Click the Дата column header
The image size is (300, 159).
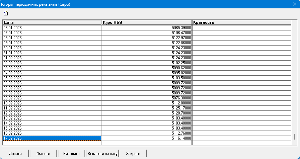click(52, 22)
